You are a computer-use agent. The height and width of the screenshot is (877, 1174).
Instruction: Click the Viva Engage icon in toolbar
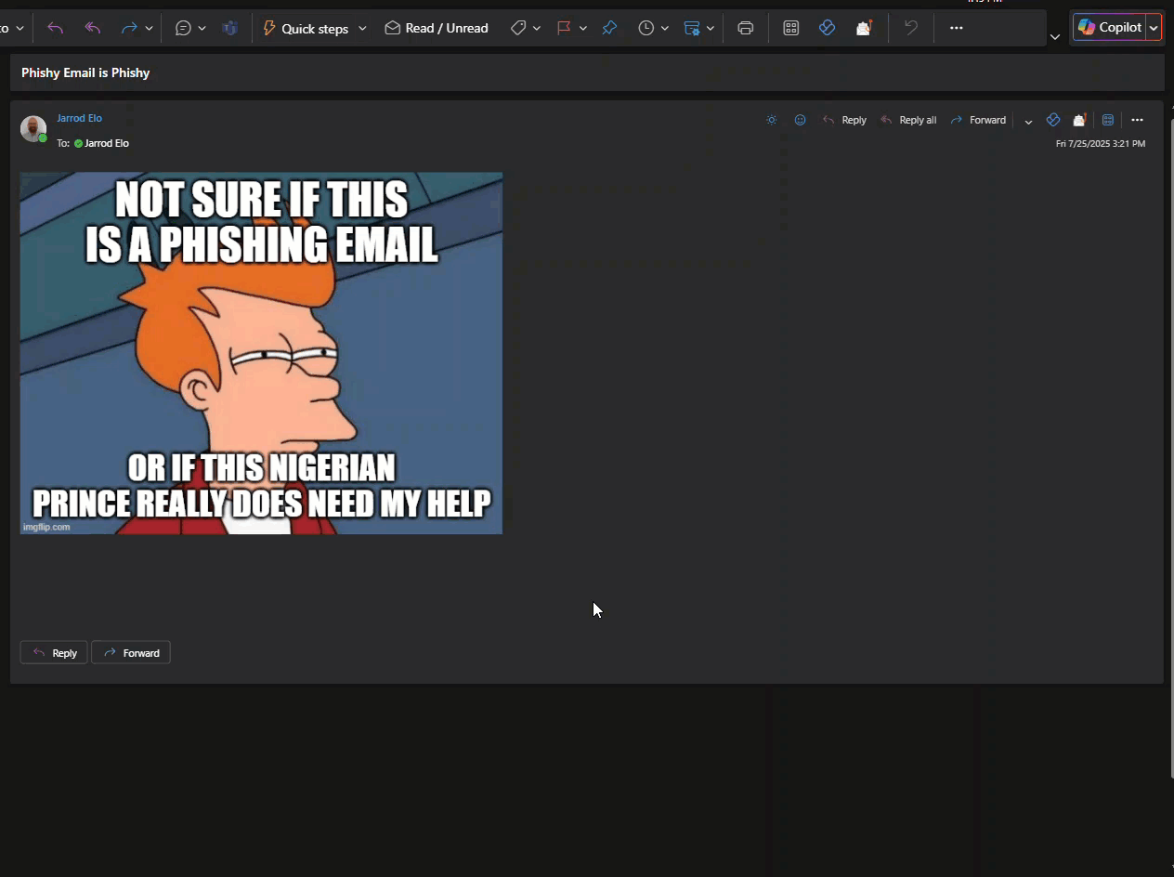tap(828, 29)
